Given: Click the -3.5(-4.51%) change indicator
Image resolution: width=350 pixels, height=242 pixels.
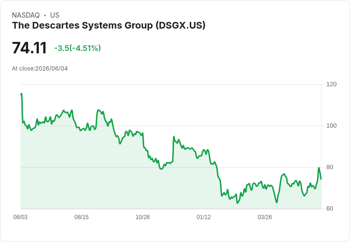Looking at the screenshot, I should pos(78,48).
